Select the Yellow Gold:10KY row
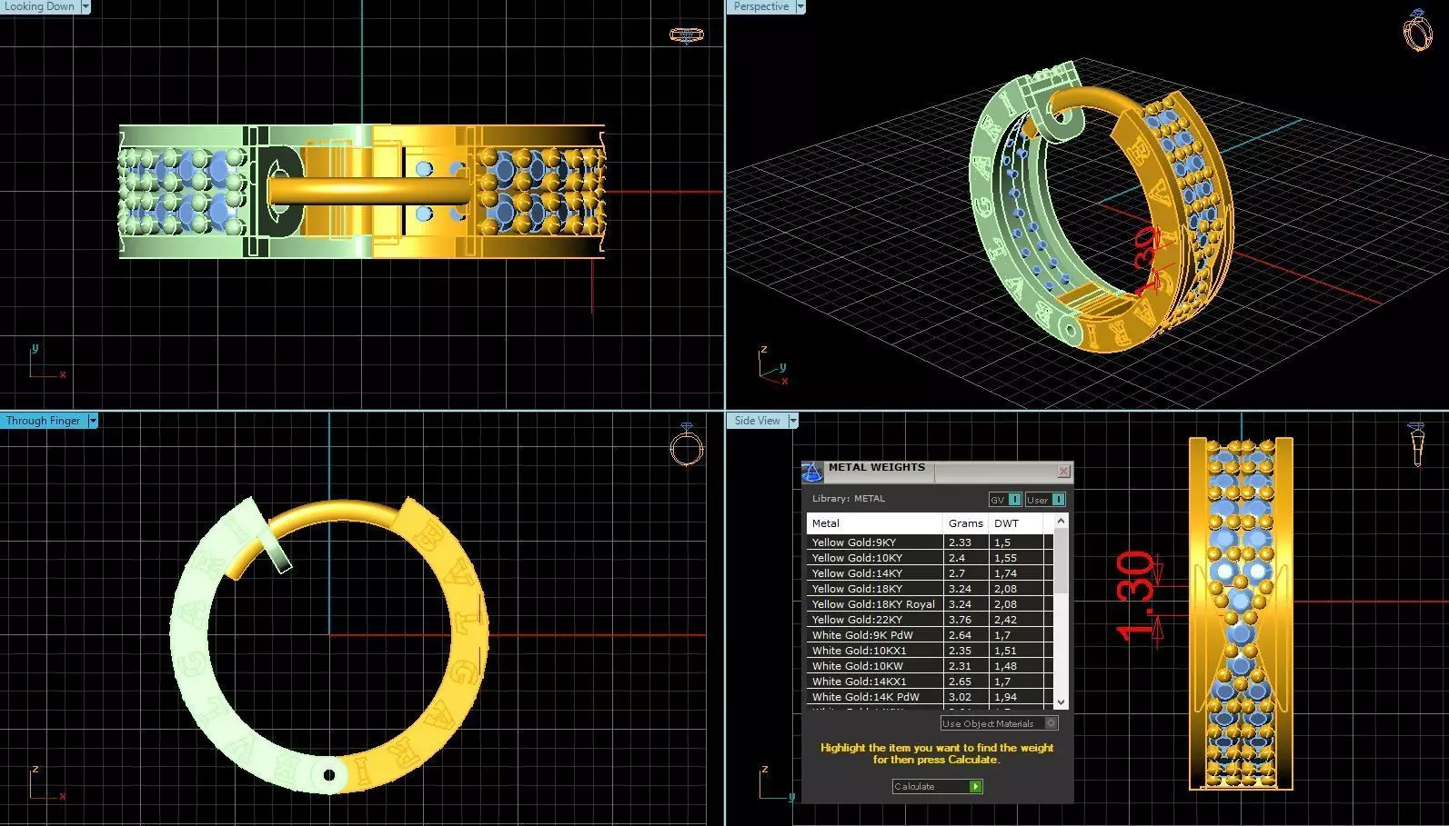The width and height of the screenshot is (1449, 826). [930, 557]
